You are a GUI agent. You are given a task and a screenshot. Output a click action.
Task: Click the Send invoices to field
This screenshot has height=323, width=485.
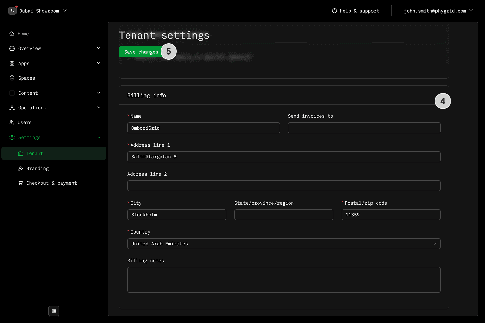pyautogui.click(x=364, y=128)
